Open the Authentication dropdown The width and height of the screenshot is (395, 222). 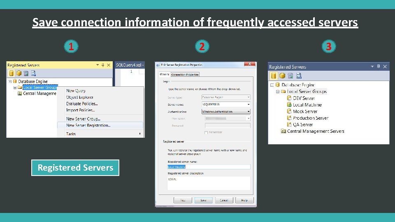(x=249, y=111)
